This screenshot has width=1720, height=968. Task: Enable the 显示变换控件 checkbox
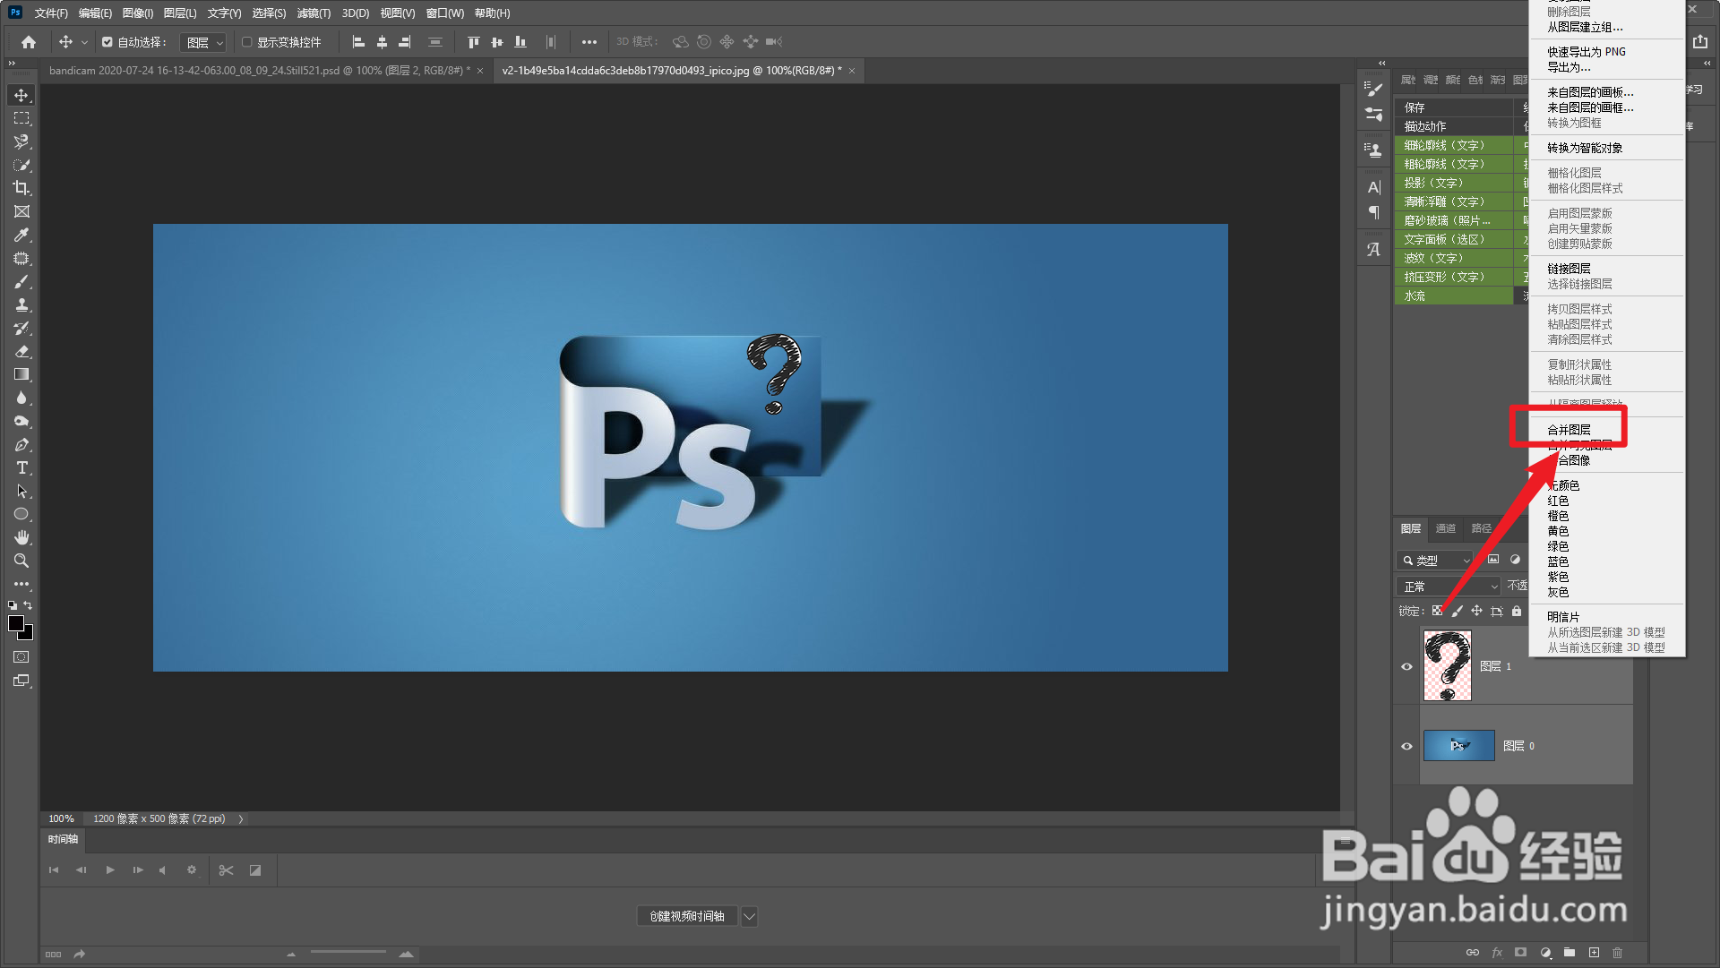(246, 42)
